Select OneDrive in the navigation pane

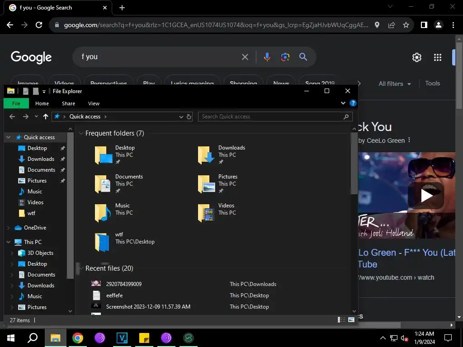click(x=35, y=228)
